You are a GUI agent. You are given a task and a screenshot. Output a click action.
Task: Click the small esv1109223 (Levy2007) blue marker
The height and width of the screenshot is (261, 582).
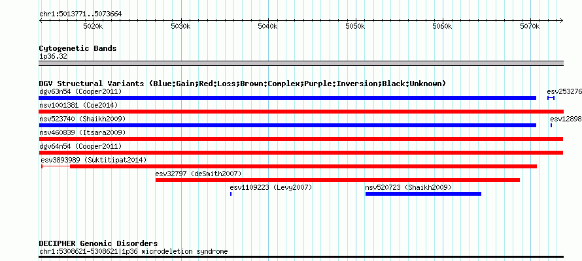click(231, 194)
